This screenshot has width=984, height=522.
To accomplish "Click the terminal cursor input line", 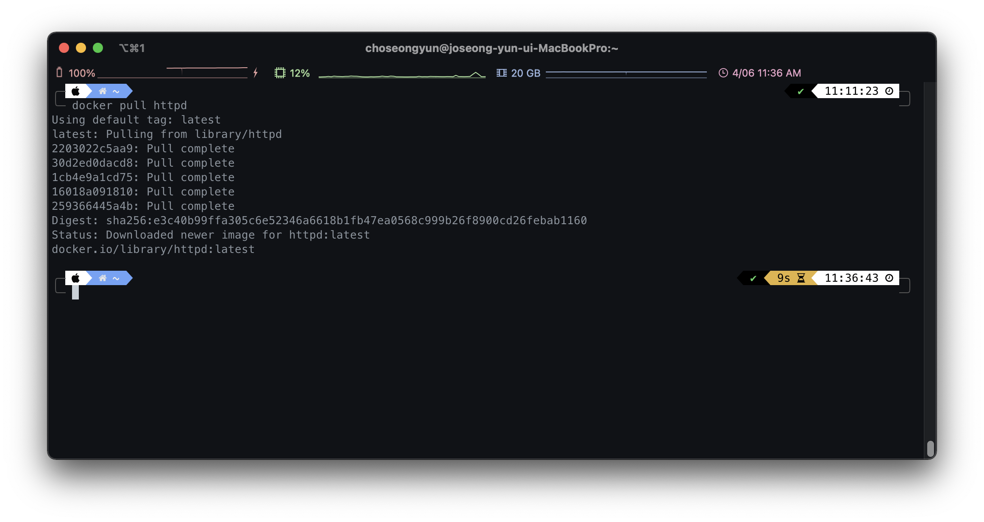I will (x=75, y=292).
